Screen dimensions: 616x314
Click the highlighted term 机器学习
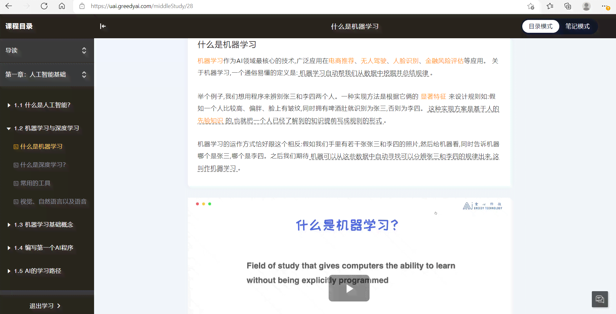[210, 61]
